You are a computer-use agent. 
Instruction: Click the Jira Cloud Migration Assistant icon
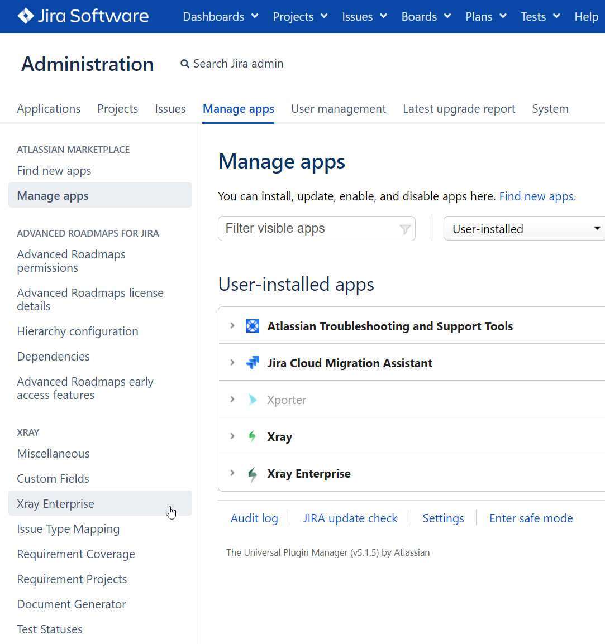(253, 363)
